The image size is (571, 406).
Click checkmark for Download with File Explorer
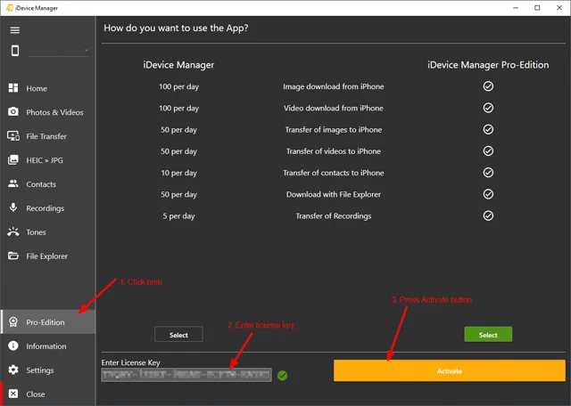[488, 194]
